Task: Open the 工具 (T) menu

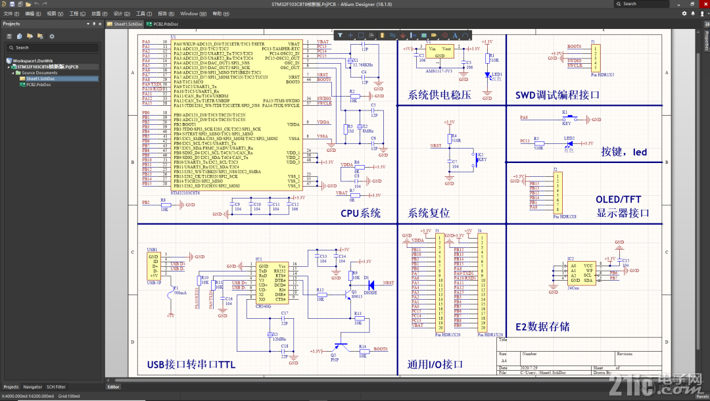Action: point(144,14)
